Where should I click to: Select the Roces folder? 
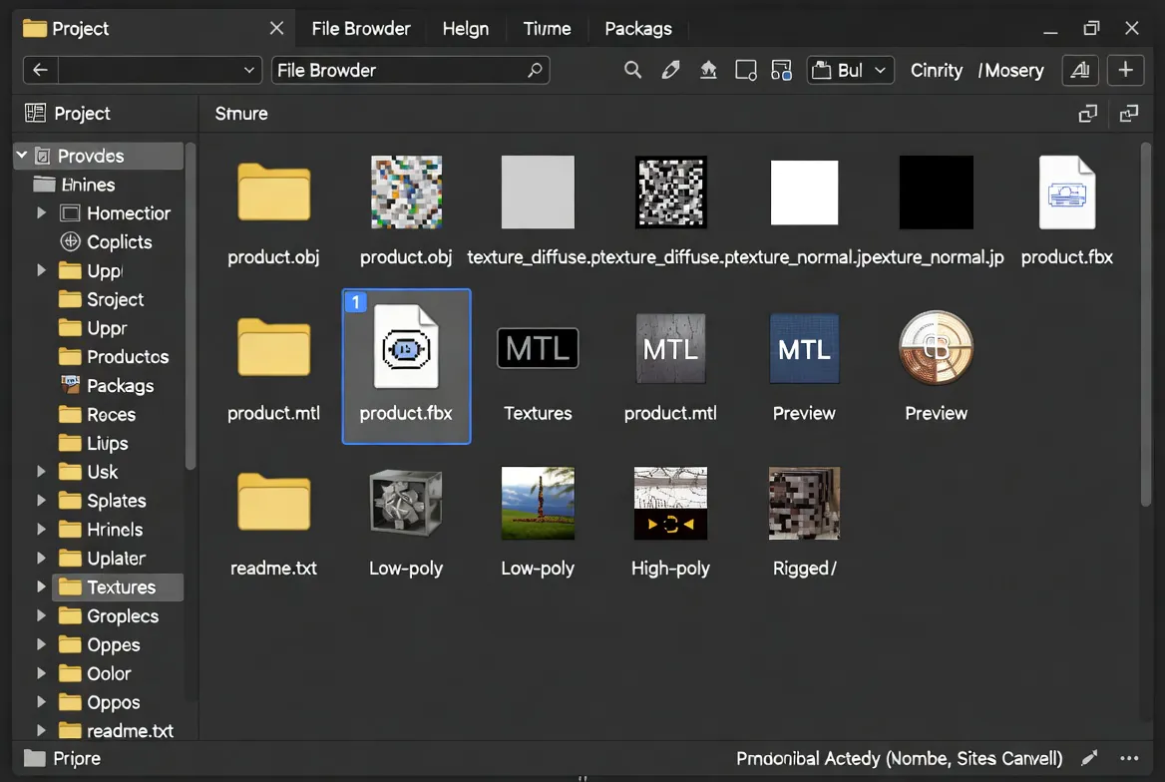click(112, 414)
